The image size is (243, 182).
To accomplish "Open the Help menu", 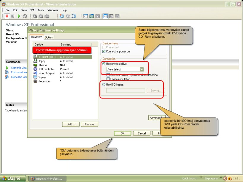I will tap(64, 10).
